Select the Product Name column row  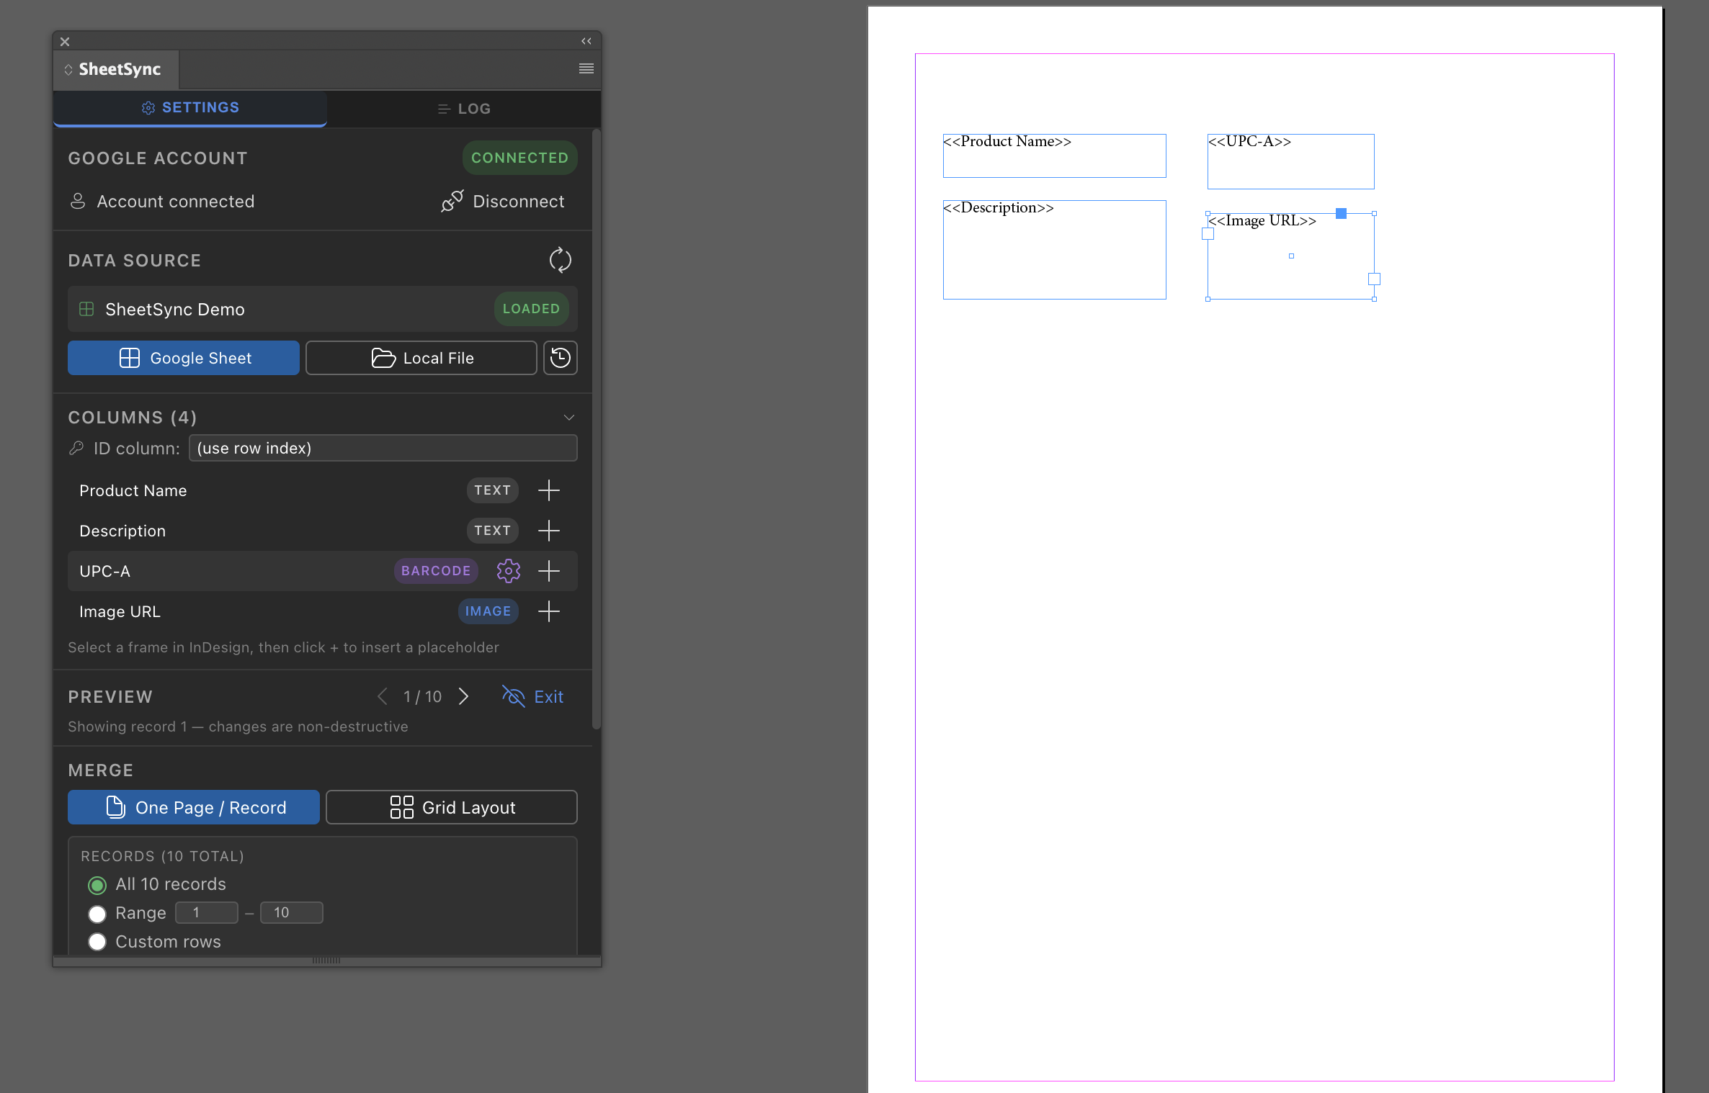coord(323,490)
